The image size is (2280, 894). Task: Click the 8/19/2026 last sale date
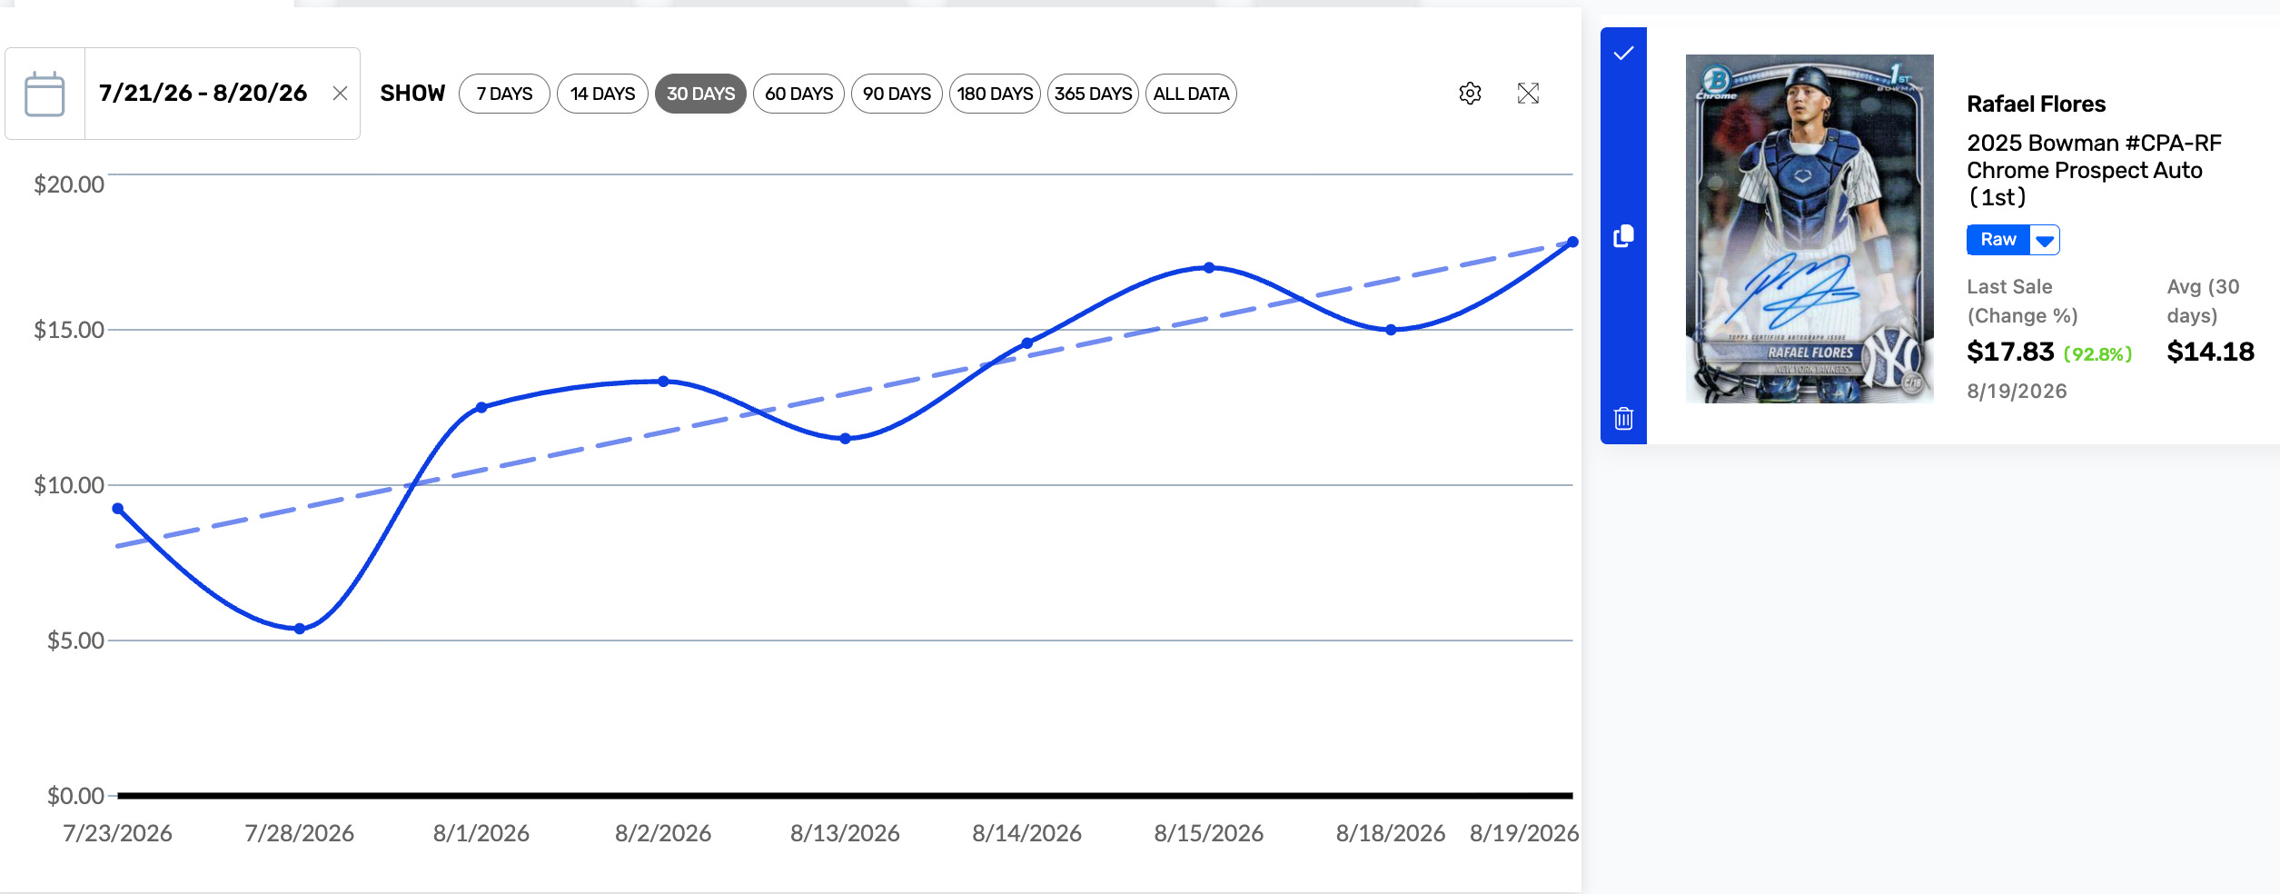[2017, 392]
